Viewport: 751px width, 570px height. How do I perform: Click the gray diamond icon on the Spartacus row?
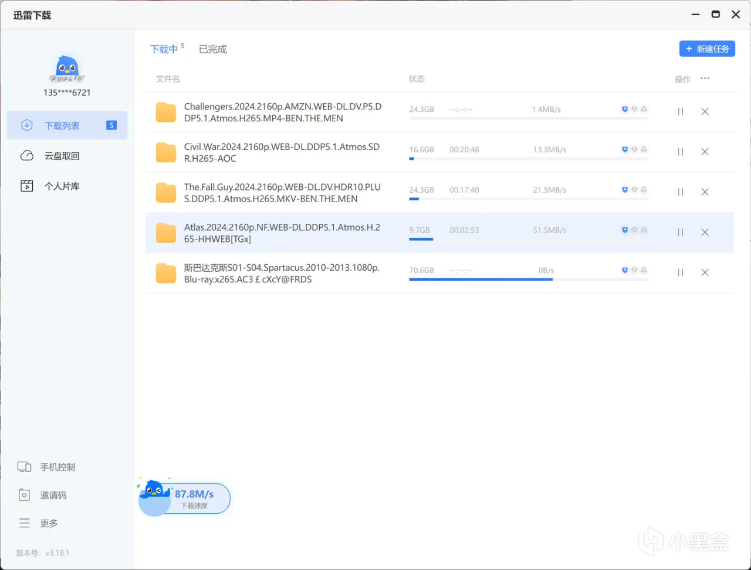click(634, 270)
